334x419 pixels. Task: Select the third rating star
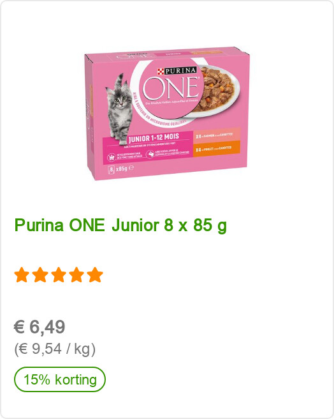(x=59, y=275)
